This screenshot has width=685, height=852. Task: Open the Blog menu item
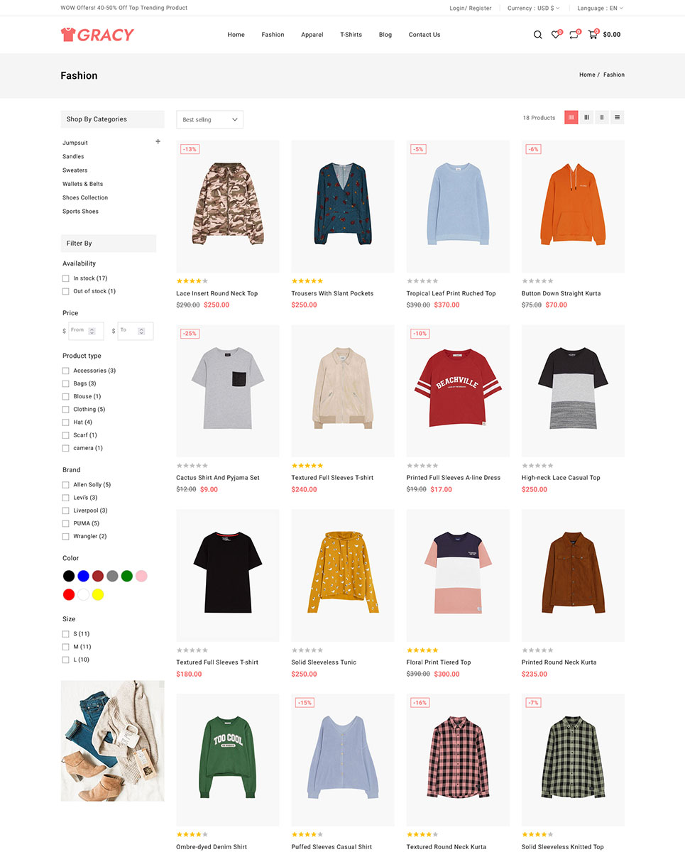click(385, 35)
